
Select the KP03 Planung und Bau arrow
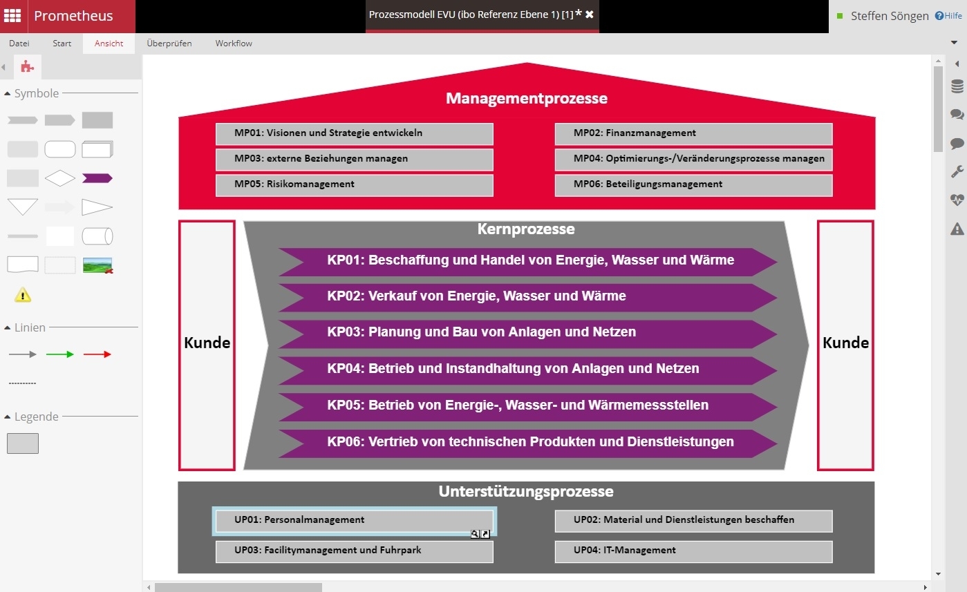click(x=528, y=333)
